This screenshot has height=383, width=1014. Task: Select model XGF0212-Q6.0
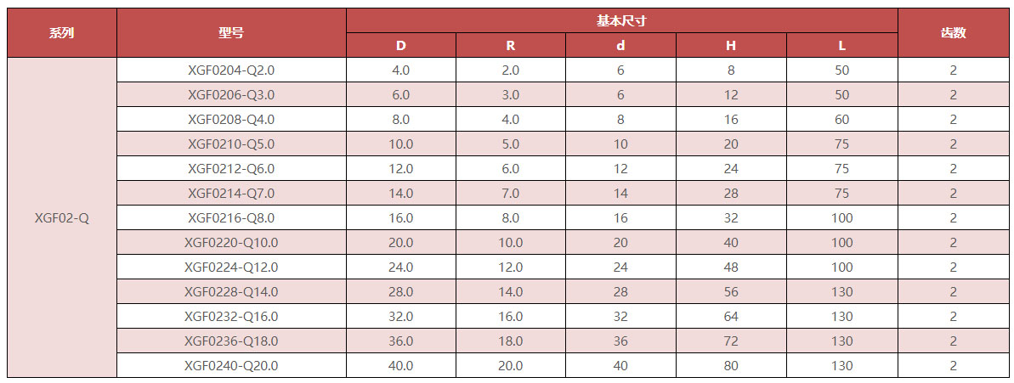point(231,169)
